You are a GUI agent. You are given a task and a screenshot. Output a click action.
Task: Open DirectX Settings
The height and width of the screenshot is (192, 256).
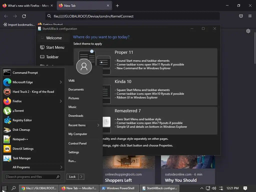[33, 149]
